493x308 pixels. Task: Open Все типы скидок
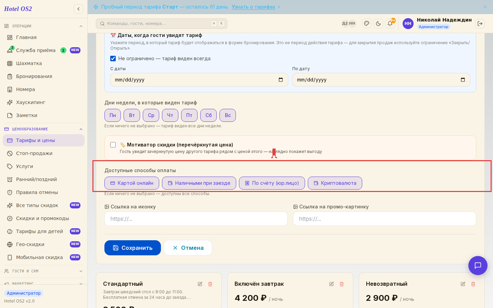coord(43,205)
